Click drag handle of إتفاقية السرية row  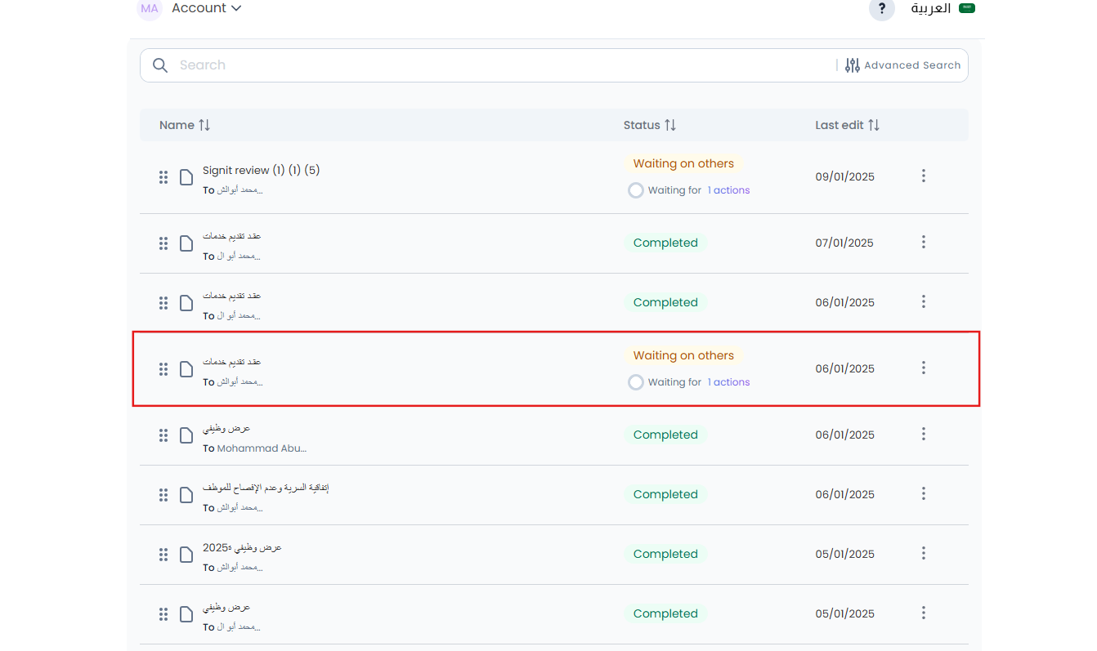pyautogui.click(x=163, y=495)
